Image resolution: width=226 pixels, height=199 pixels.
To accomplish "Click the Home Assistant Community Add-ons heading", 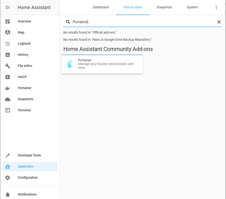I will point(108,49).
